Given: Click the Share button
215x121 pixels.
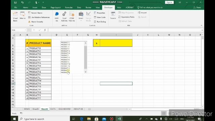Looking at the screenshot, I should (x=197, y=7).
